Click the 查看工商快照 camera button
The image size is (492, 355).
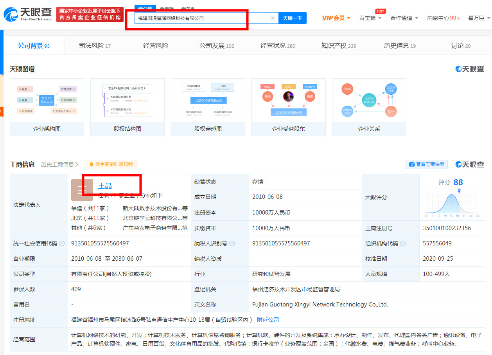[427, 164]
